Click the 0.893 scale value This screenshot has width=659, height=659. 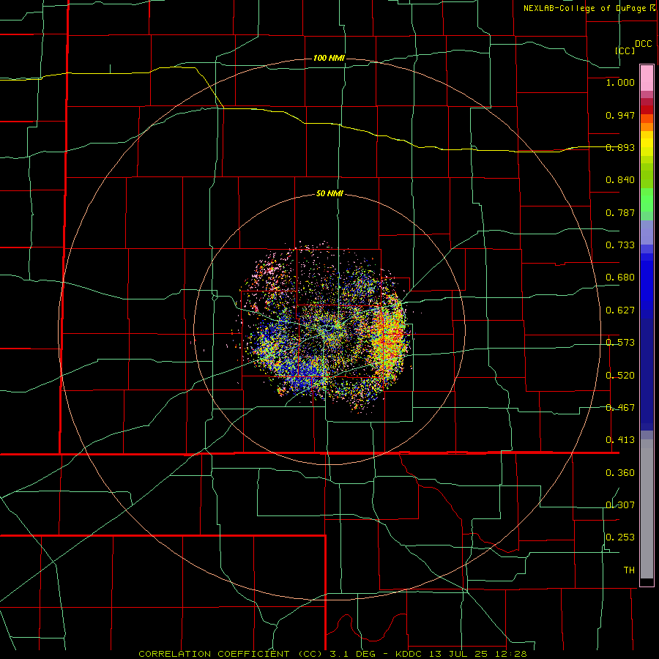click(620, 147)
